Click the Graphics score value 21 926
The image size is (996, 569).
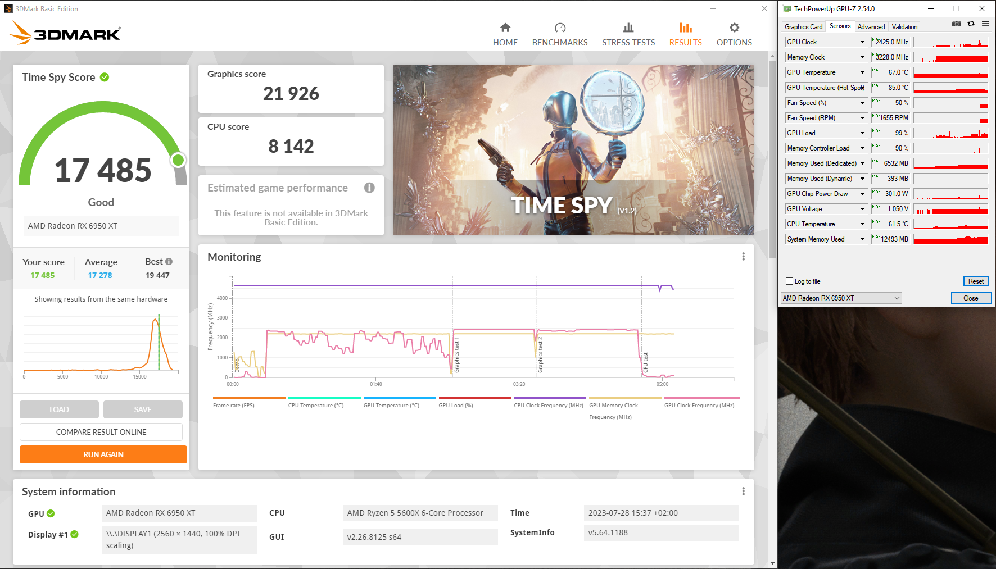pos(291,93)
